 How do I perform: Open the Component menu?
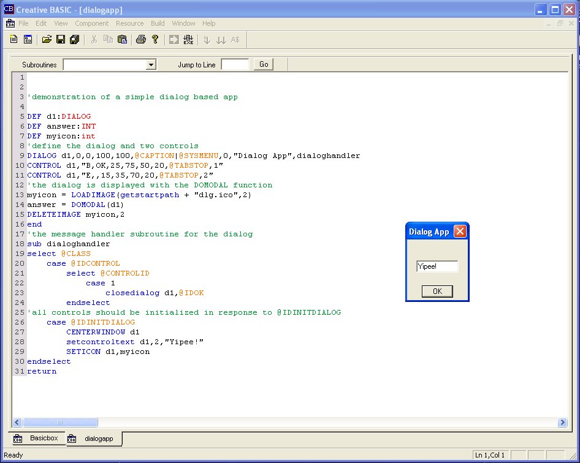pyautogui.click(x=92, y=23)
